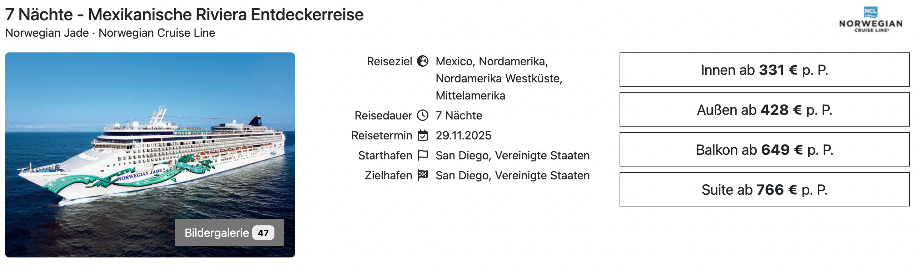Click the Norwegian Cruise Line logo
Viewport: 919px width, 266px height.
tap(870, 20)
